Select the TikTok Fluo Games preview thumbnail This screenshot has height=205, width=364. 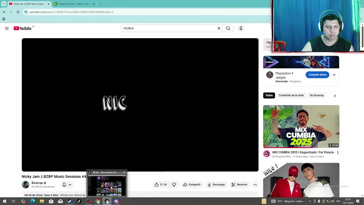tap(107, 186)
